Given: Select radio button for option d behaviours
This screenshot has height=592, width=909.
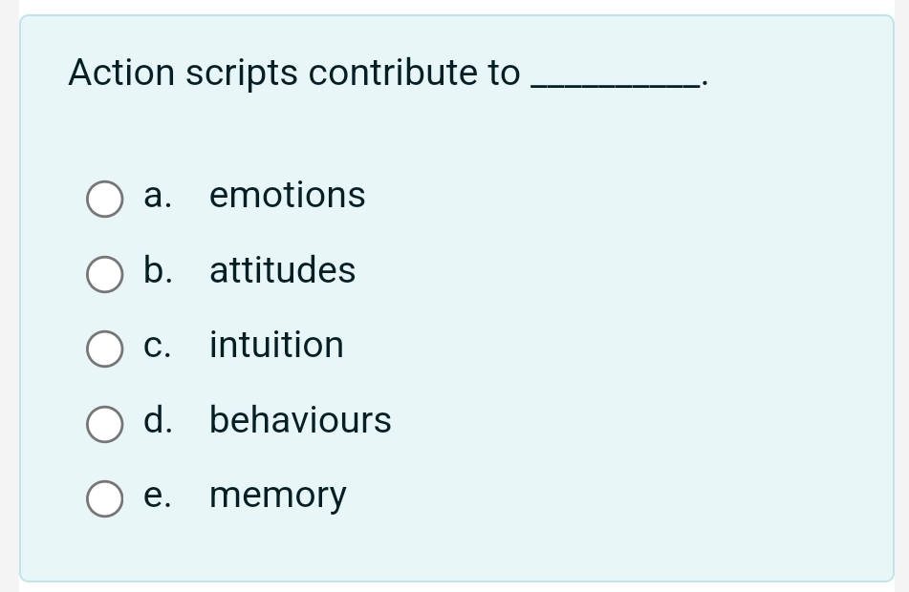Looking at the screenshot, I should tap(104, 424).
